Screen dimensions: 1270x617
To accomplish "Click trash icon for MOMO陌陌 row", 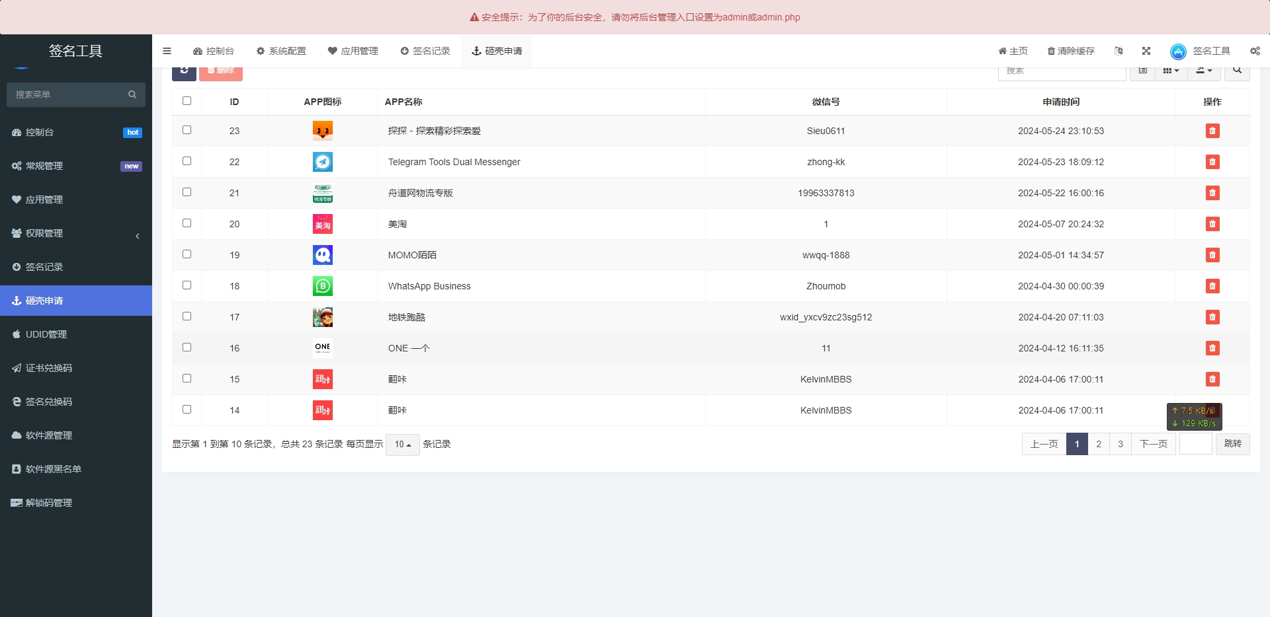I will 1212,255.
